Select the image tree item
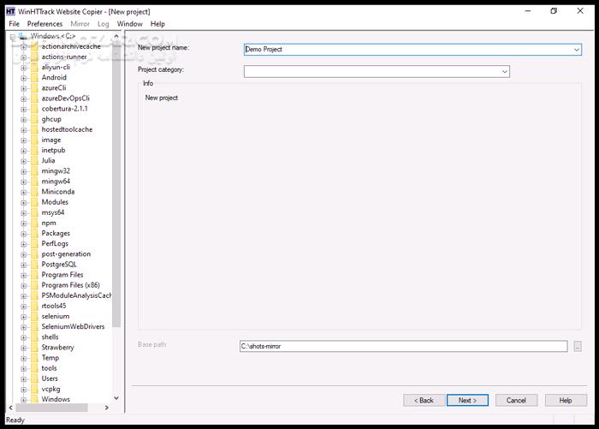This screenshot has height=429, width=599. point(51,140)
